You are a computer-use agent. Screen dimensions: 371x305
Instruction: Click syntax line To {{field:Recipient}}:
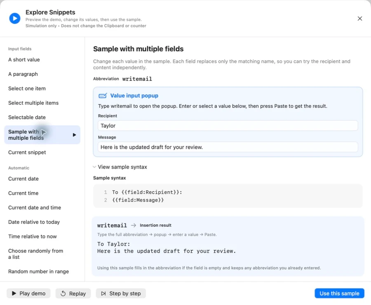point(147,192)
